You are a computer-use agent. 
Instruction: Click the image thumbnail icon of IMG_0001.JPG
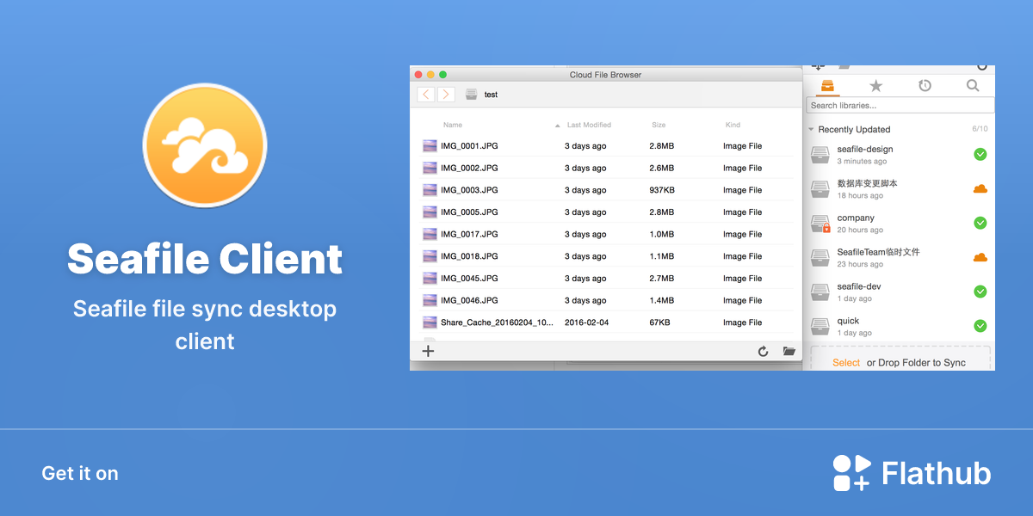[x=430, y=146]
